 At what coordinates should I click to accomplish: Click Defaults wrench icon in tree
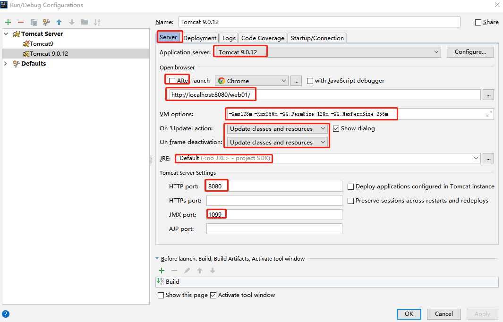pyautogui.click(x=17, y=63)
